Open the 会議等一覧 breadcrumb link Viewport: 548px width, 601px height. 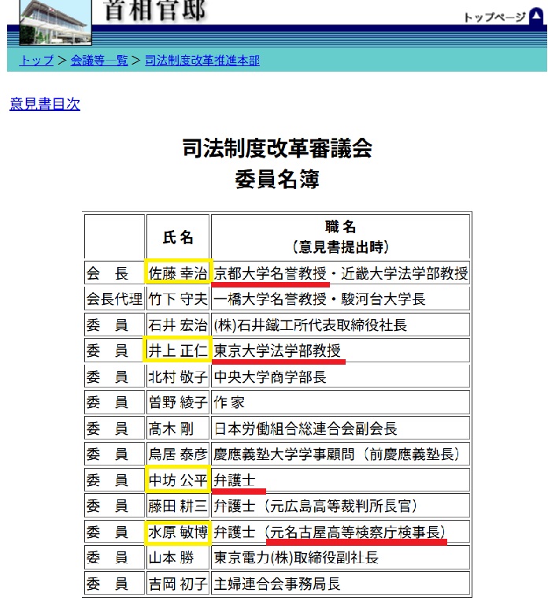click(x=99, y=61)
